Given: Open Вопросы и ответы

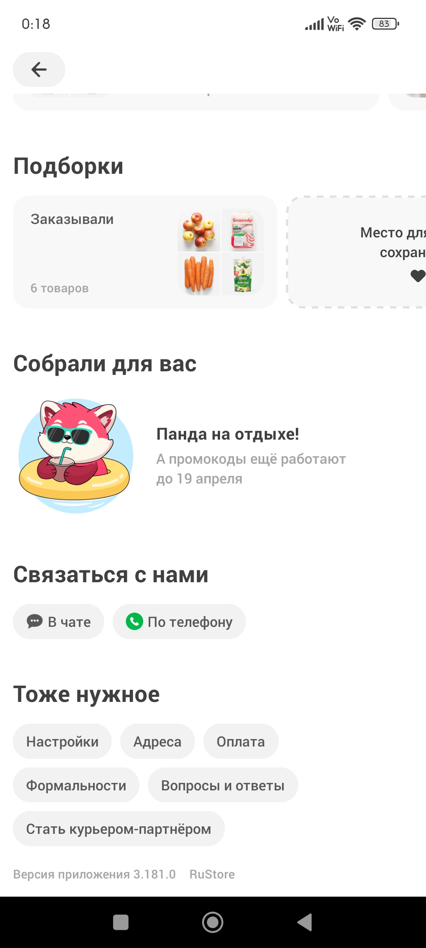Looking at the screenshot, I should pyautogui.click(x=223, y=785).
